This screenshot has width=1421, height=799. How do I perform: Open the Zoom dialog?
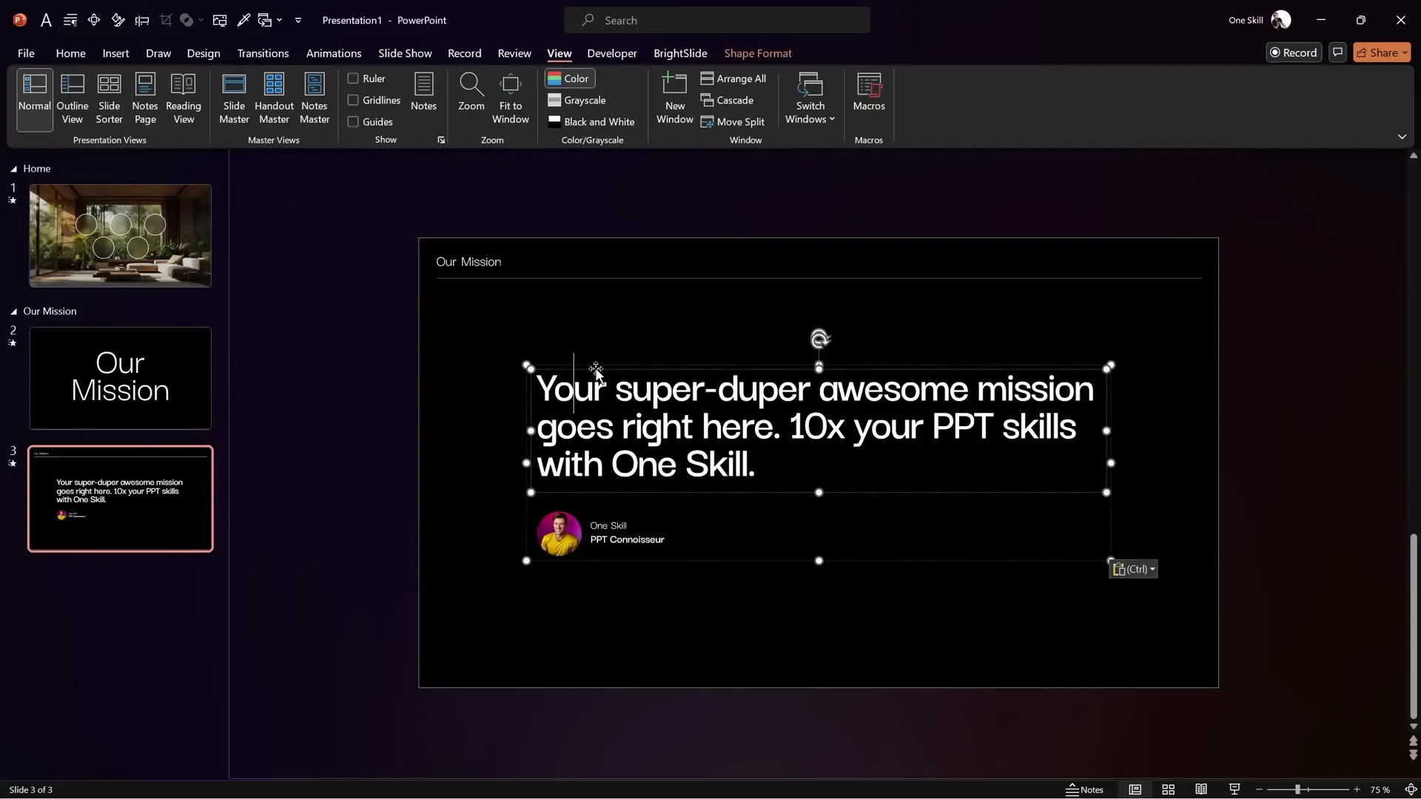point(471,92)
